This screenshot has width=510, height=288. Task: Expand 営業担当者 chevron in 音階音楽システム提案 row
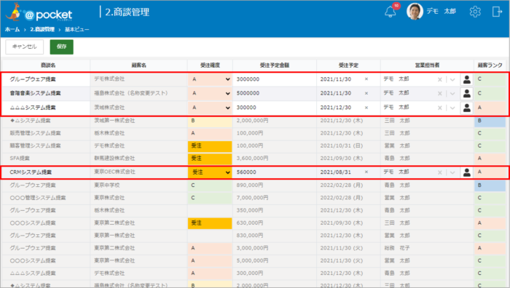coord(452,94)
